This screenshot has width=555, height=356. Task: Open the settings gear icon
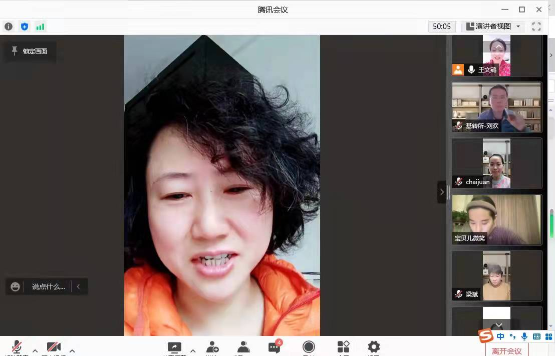[x=374, y=347]
